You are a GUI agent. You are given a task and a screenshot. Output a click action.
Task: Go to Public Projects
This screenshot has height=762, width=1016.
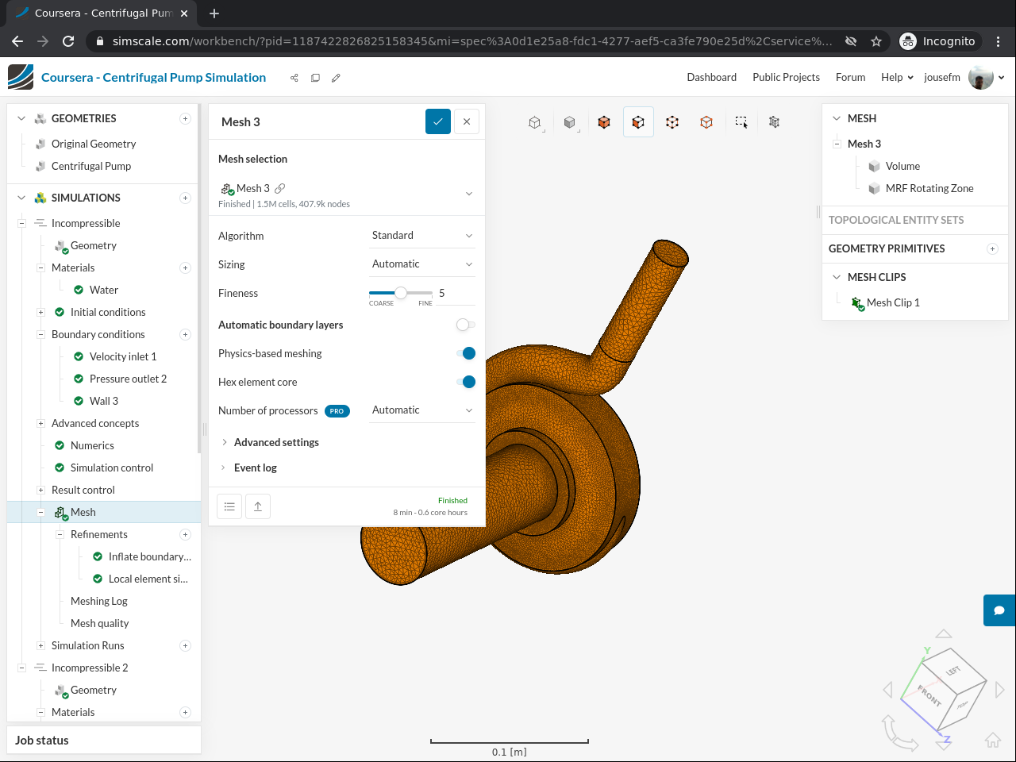[x=786, y=77]
